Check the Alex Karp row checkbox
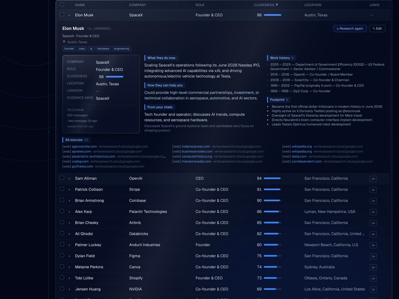399x299 pixels. click(x=62, y=211)
